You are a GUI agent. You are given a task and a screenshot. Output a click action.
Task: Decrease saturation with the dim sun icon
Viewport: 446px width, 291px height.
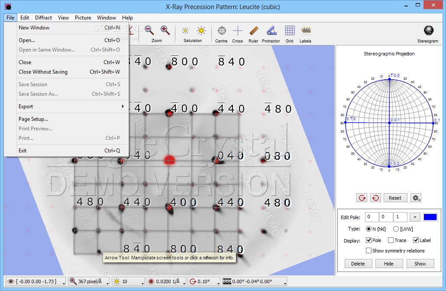(x=185, y=30)
